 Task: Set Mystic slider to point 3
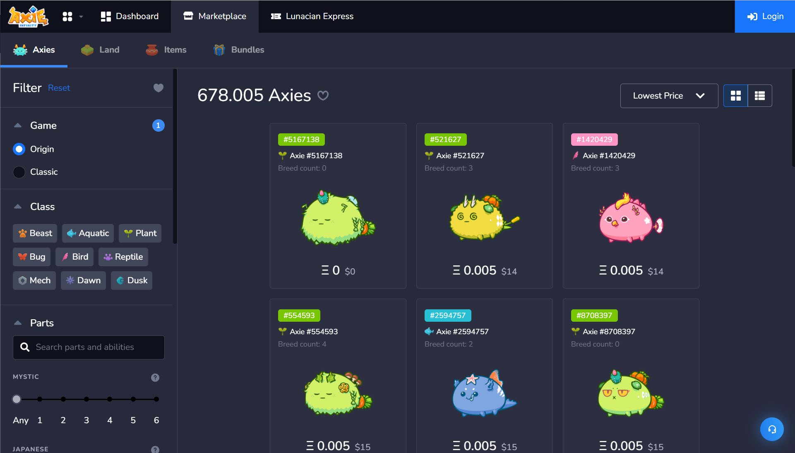click(86, 399)
